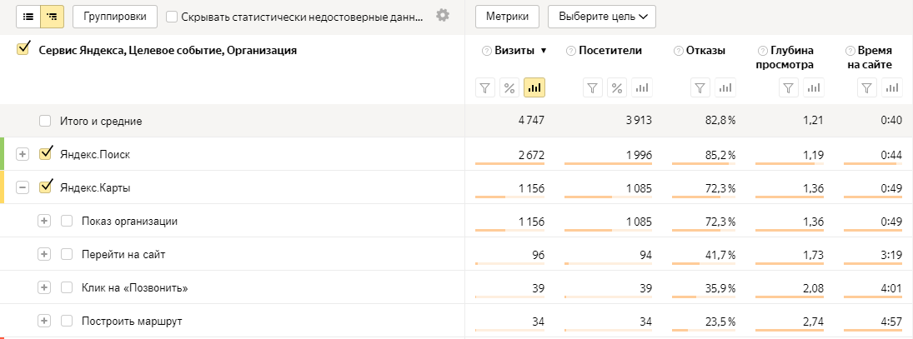Enable chart icon for Время на сайте
913x339 pixels.
(x=893, y=87)
